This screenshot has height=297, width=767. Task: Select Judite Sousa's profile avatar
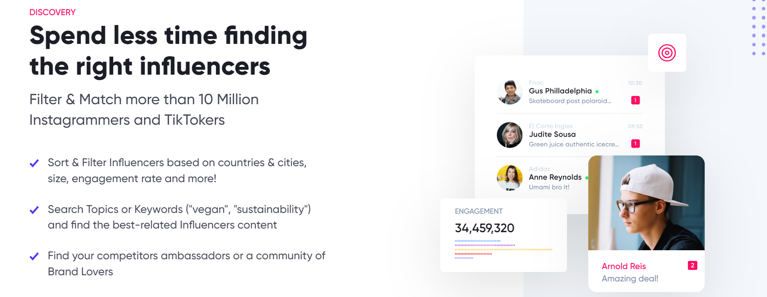pos(510,135)
